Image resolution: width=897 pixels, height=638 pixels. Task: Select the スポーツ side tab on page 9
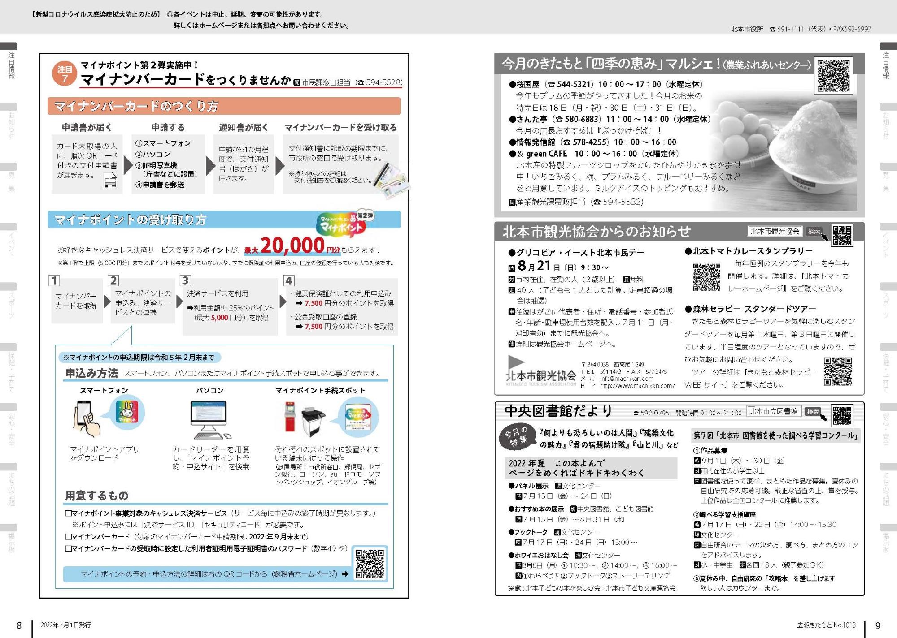click(887, 302)
